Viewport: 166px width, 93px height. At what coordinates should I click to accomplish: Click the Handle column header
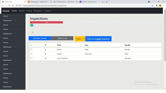pos(127,45)
